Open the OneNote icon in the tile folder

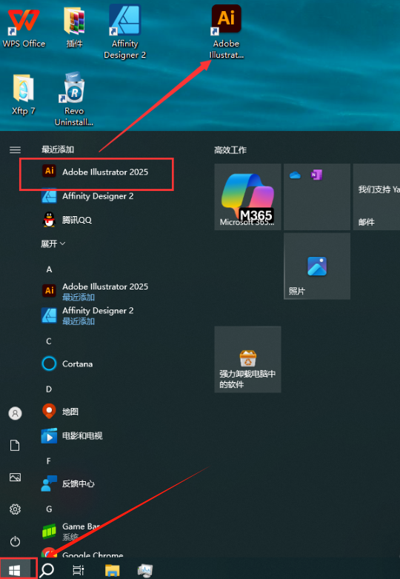point(316,175)
